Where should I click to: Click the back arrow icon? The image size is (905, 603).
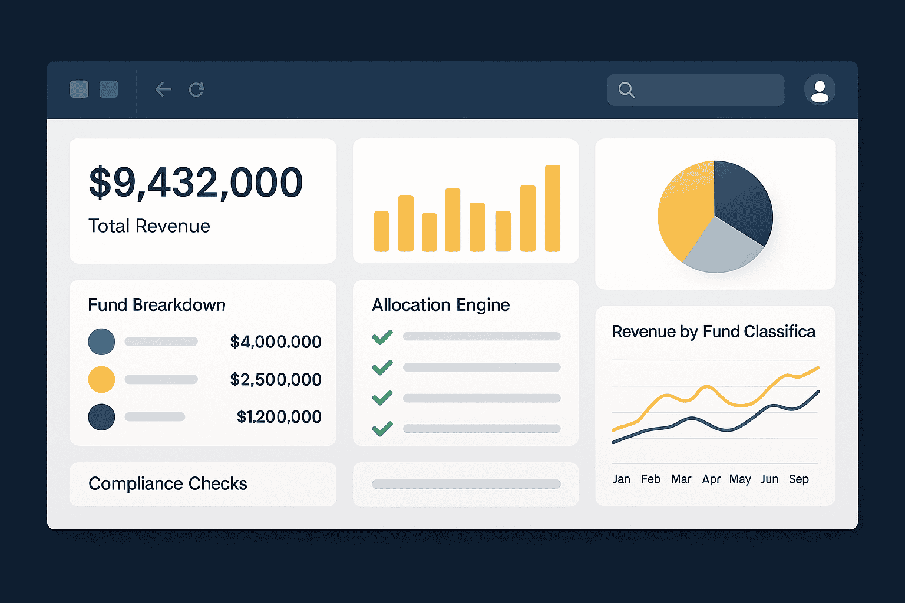click(x=163, y=90)
